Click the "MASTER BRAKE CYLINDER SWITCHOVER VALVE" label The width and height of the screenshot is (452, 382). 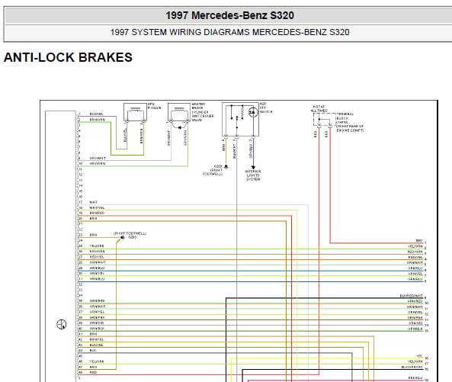203,112
